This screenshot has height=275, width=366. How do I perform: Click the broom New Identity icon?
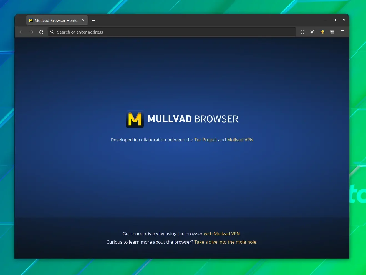click(312, 32)
